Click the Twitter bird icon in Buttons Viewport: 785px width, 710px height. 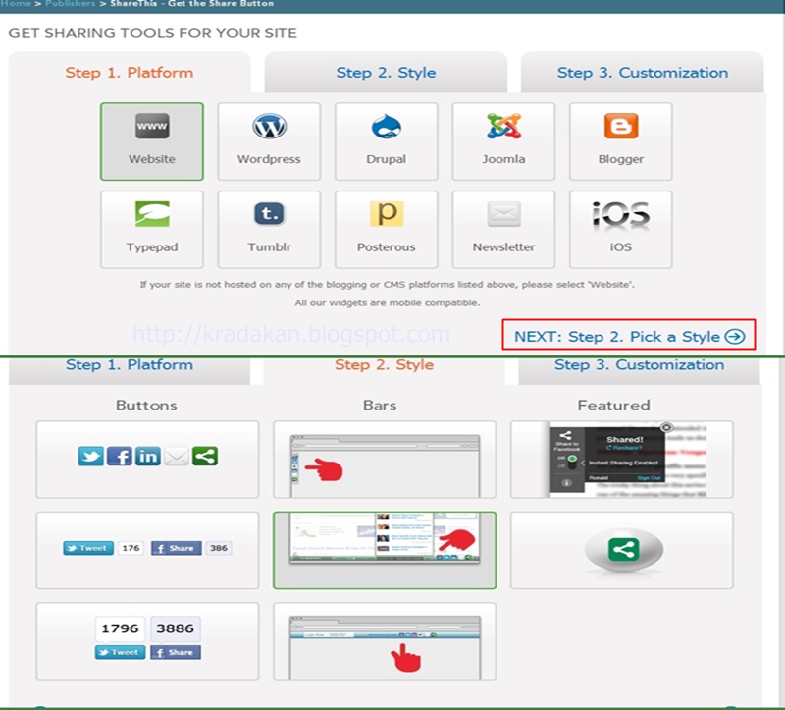(x=90, y=456)
